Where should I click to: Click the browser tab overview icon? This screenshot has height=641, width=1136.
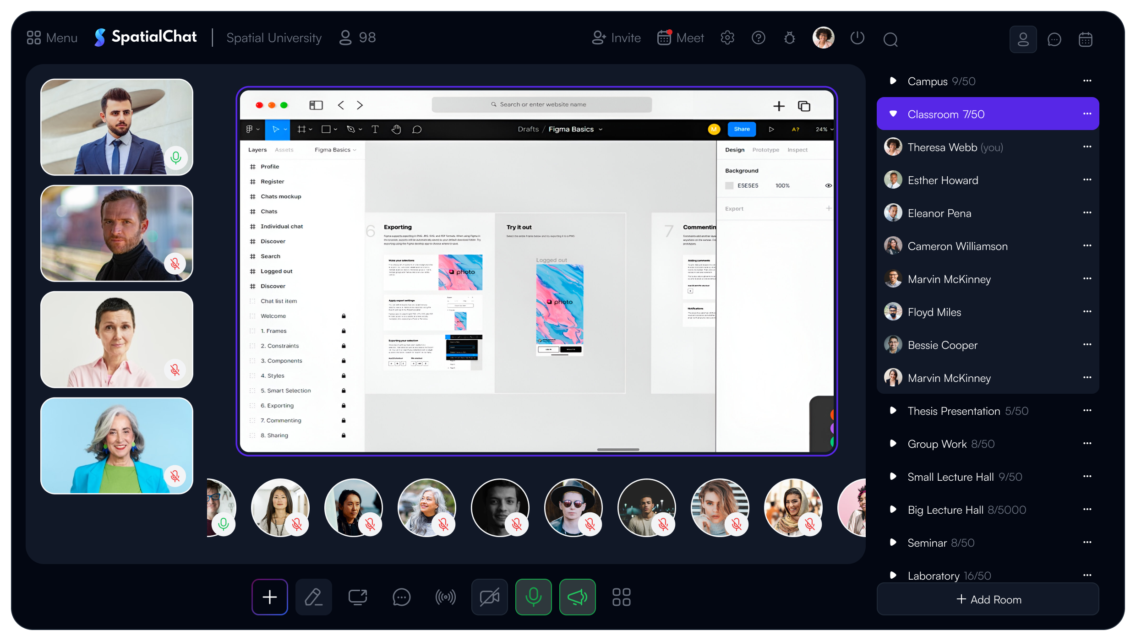tap(804, 106)
